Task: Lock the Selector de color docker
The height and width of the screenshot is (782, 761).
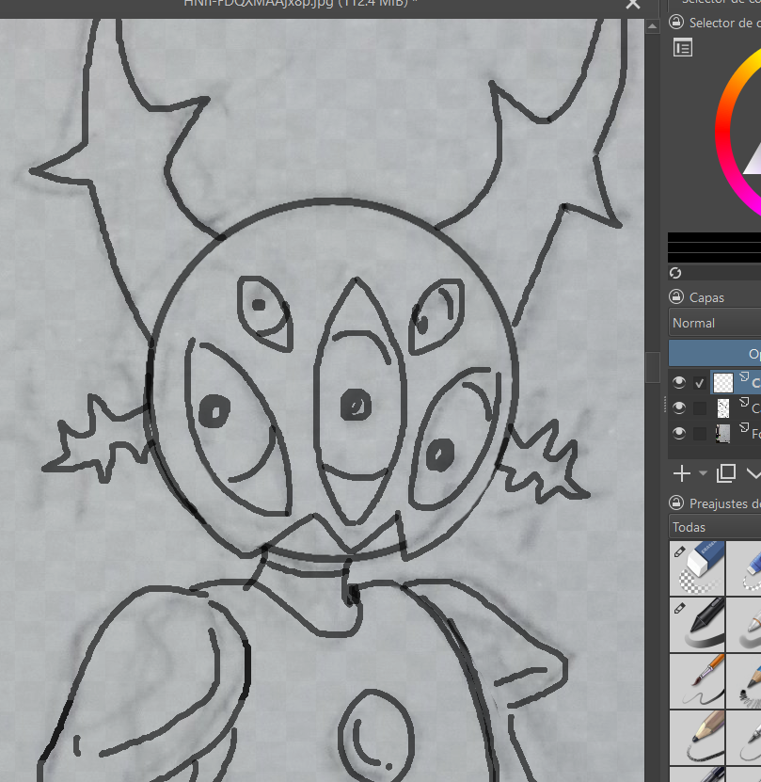Action: (x=676, y=22)
